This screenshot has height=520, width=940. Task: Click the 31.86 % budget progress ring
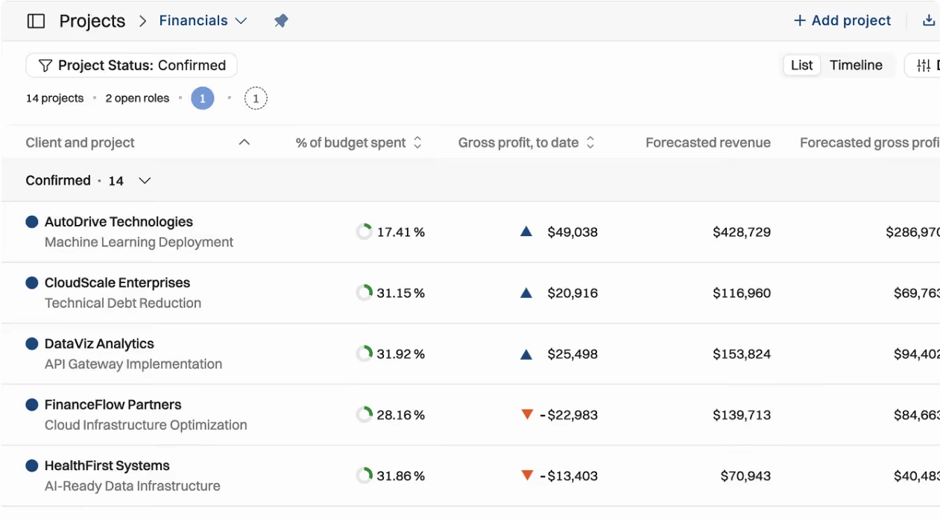pyautogui.click(x=364, y=476)
